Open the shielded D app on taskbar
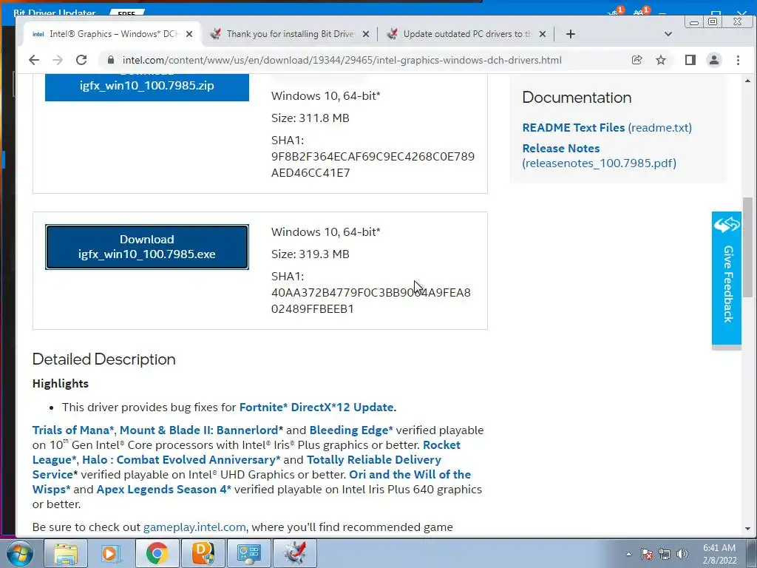This screenshot has height=568, width=757. [x=203, y=553]
